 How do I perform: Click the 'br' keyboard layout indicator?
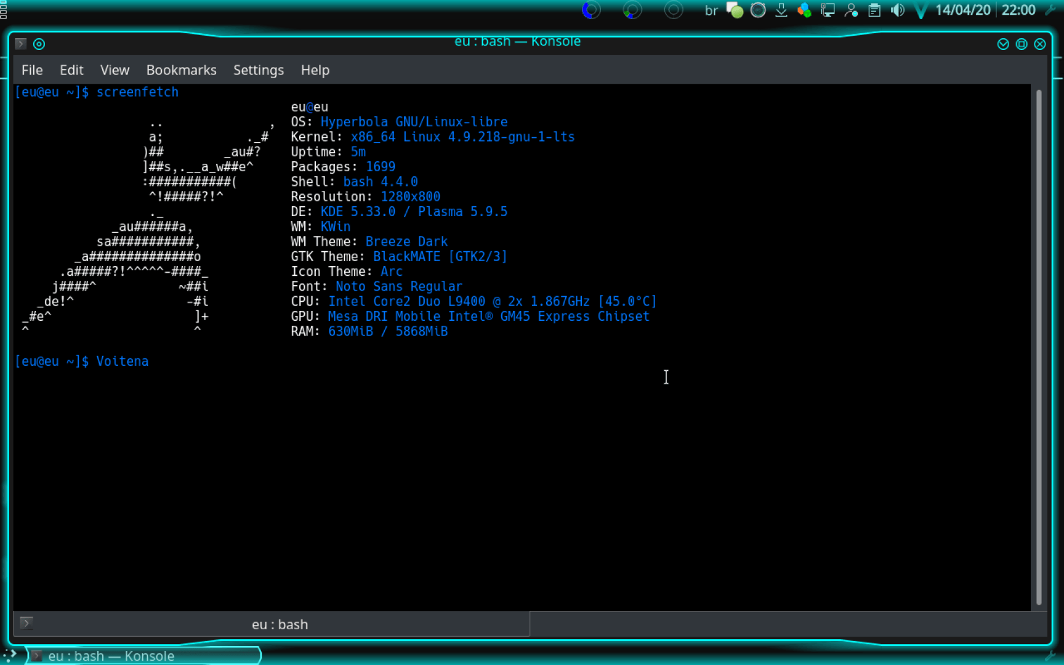coord(711,10)
